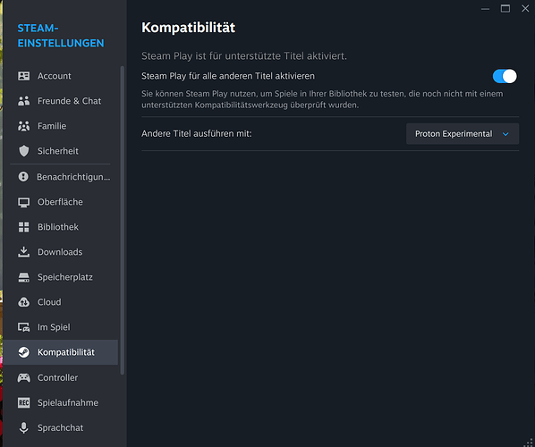Screen dimensions: 535x447
Task: Open the Spielaufnahme REC icon
Action: pyautogui.click(x=23, y=402)
